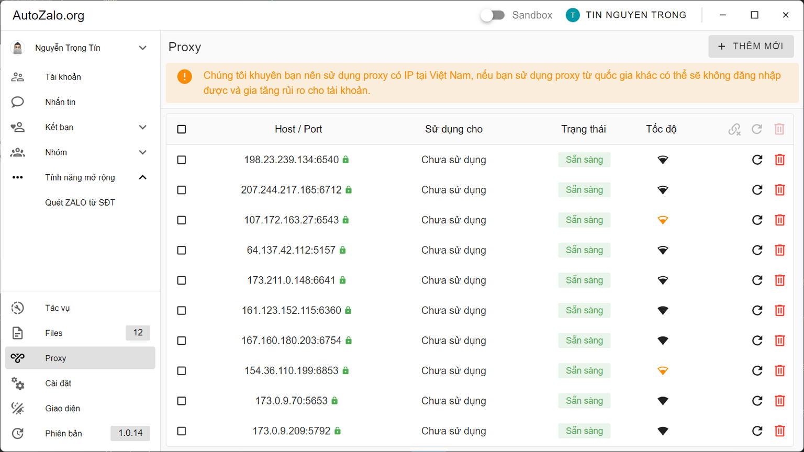Refresh the proxy 198.23.239.134:6540 row
The image size is (804, 452).
click(757, 160)
